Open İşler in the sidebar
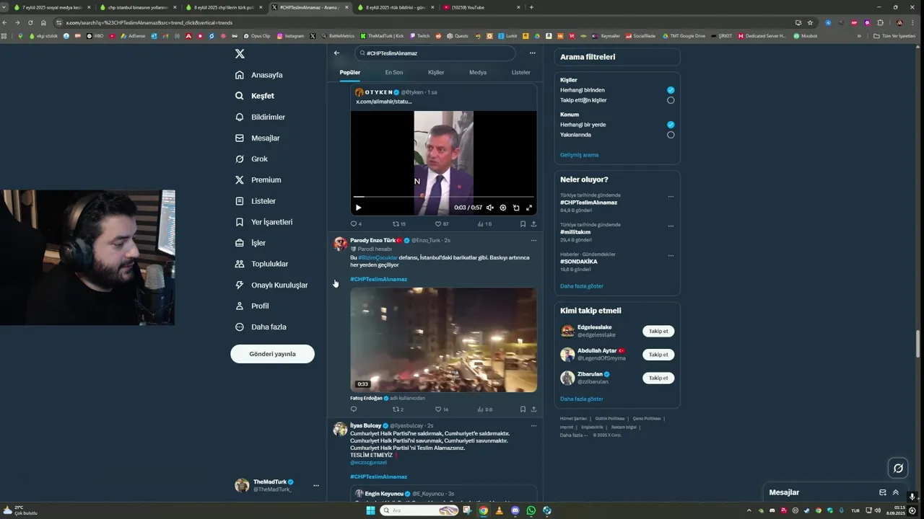924x519 pixels. pyautogui.click(x=250, y=243)
